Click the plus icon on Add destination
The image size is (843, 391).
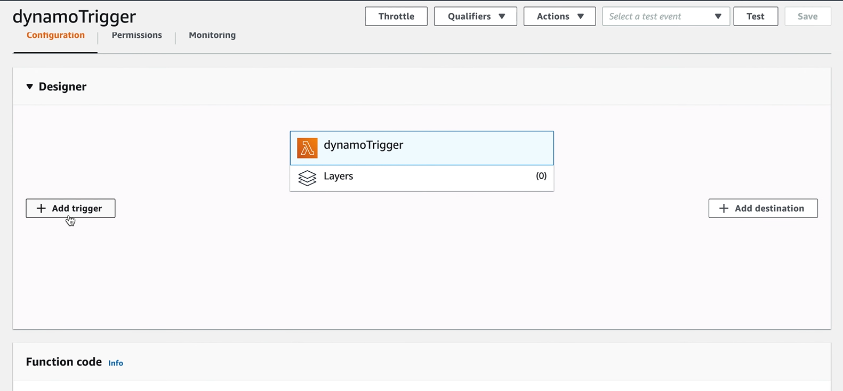(724, 209)
